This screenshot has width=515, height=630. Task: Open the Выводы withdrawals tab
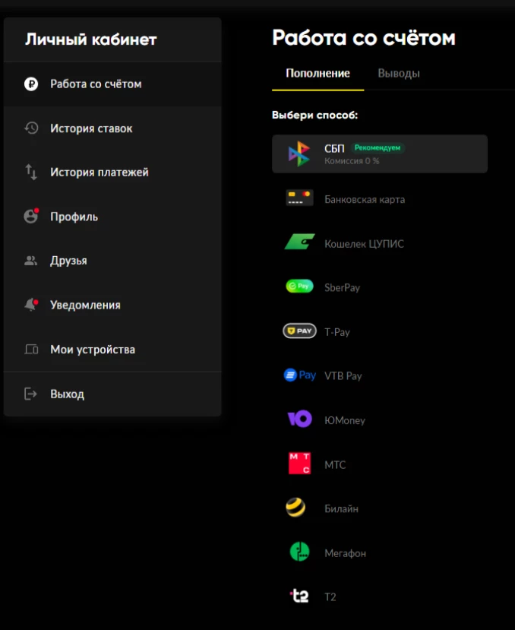point(399,74)
